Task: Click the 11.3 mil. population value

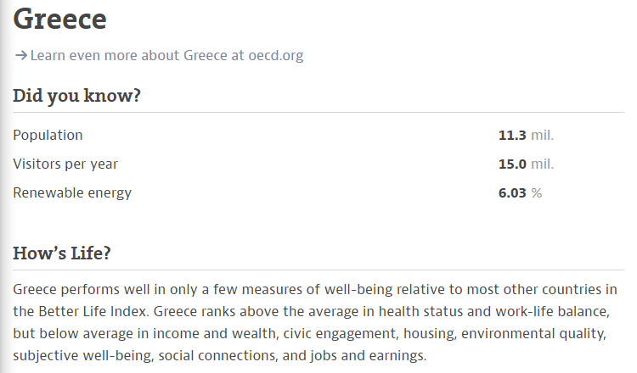Action: [x=526, y=135]
